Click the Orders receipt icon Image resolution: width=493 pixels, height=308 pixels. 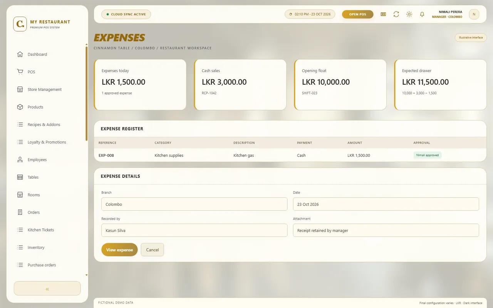tap(20, 213)
